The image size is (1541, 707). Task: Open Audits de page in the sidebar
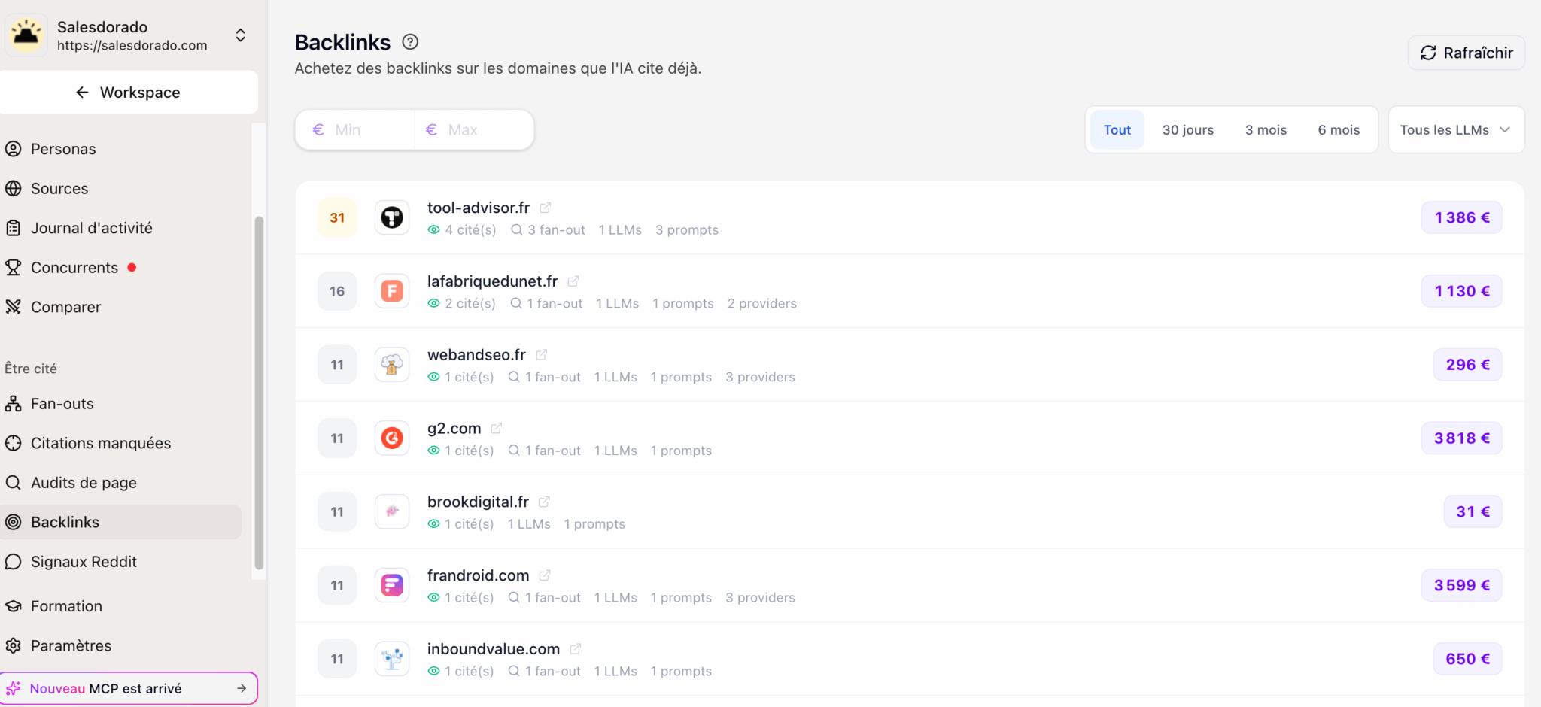pos(120,483)
